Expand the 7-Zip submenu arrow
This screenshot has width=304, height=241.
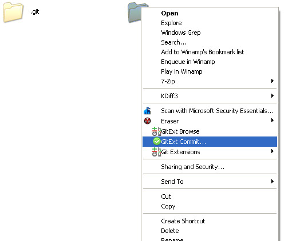pyautogui.click(x=273, y=81)
